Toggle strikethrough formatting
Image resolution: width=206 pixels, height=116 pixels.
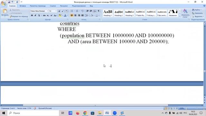pos(44,15)
